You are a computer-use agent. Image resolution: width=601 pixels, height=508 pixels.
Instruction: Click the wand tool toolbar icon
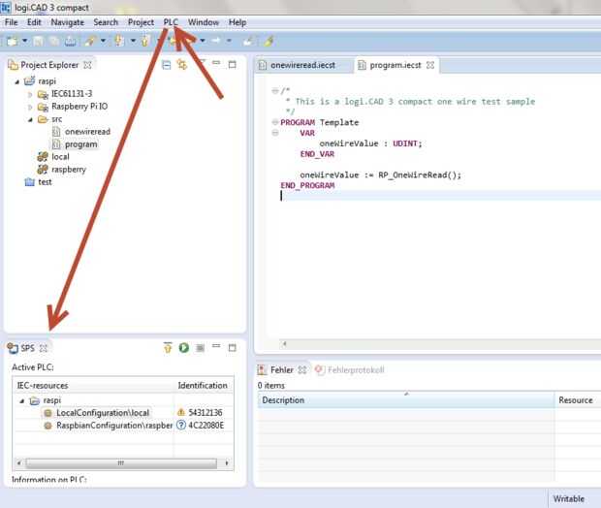[x=90, y=41]
